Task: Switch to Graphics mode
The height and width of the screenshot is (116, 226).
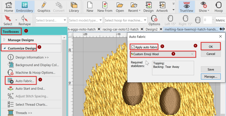Action: 44,7
